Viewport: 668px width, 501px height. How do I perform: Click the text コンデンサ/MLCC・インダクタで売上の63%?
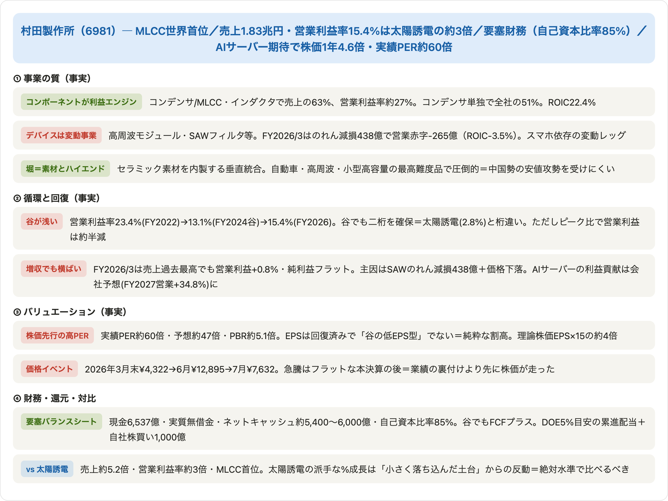pos(240,102)
